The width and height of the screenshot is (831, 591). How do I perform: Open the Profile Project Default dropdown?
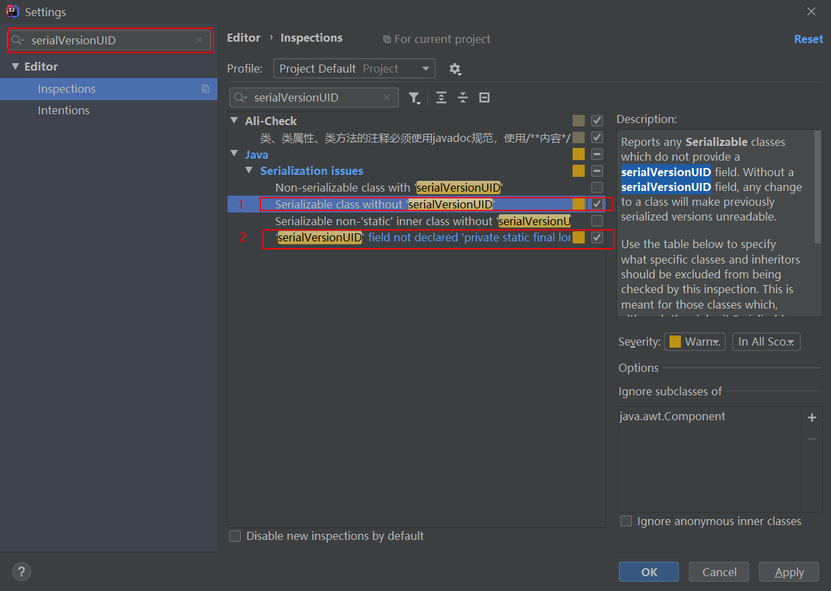tap(354, 69)
